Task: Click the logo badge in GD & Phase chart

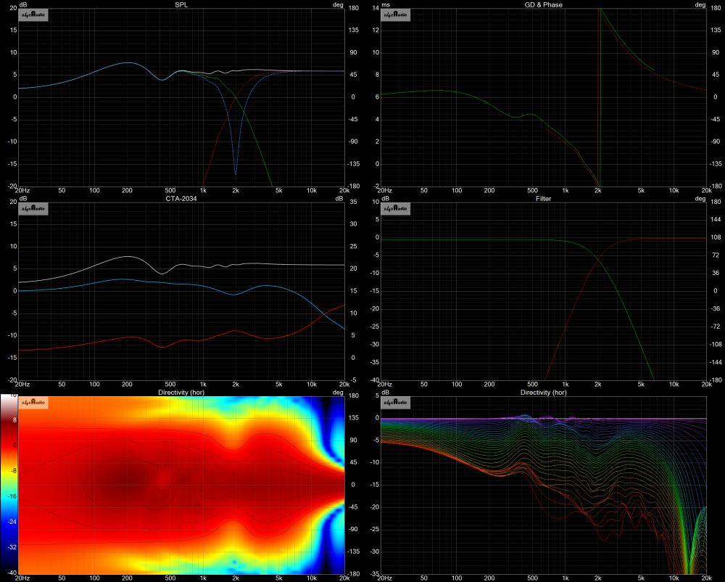Action: (396, 15)
